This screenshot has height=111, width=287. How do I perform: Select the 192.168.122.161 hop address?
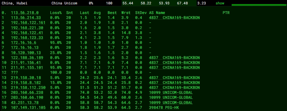(x=28, y=23)
